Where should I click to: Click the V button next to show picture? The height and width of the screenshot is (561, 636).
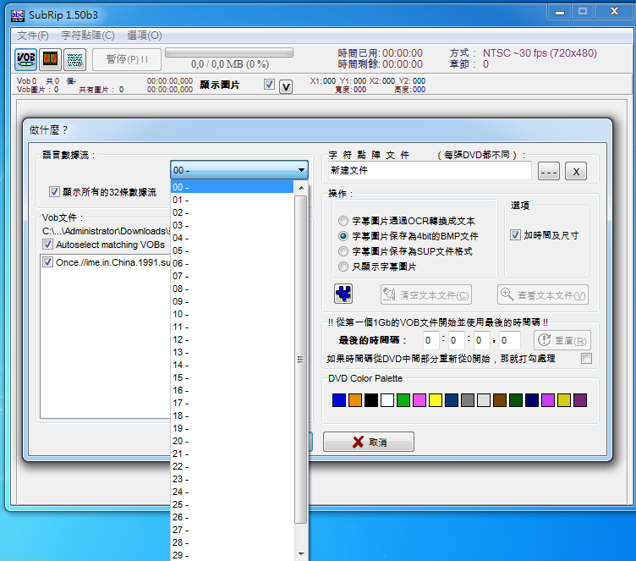[286, 86]
